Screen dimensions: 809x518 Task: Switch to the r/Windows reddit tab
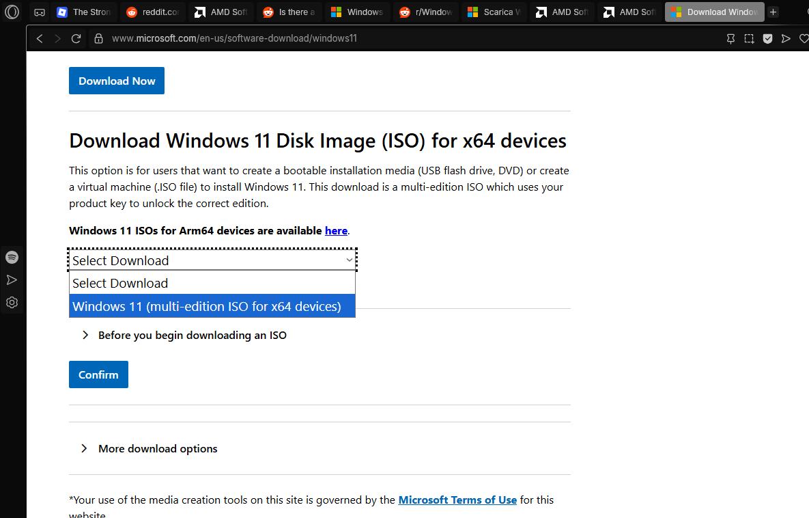(x=425, y=12)
